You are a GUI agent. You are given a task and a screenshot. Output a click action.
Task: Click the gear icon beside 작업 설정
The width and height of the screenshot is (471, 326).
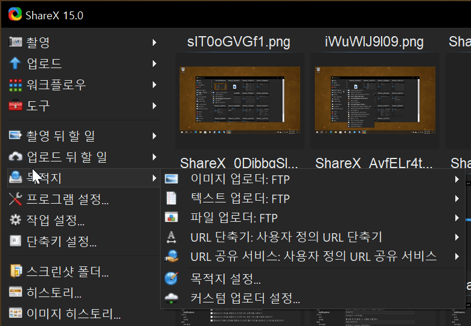click(x=15, y=220)
